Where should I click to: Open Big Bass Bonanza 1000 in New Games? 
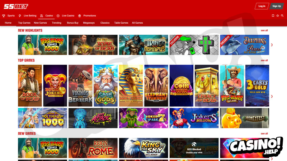[42, 148]
